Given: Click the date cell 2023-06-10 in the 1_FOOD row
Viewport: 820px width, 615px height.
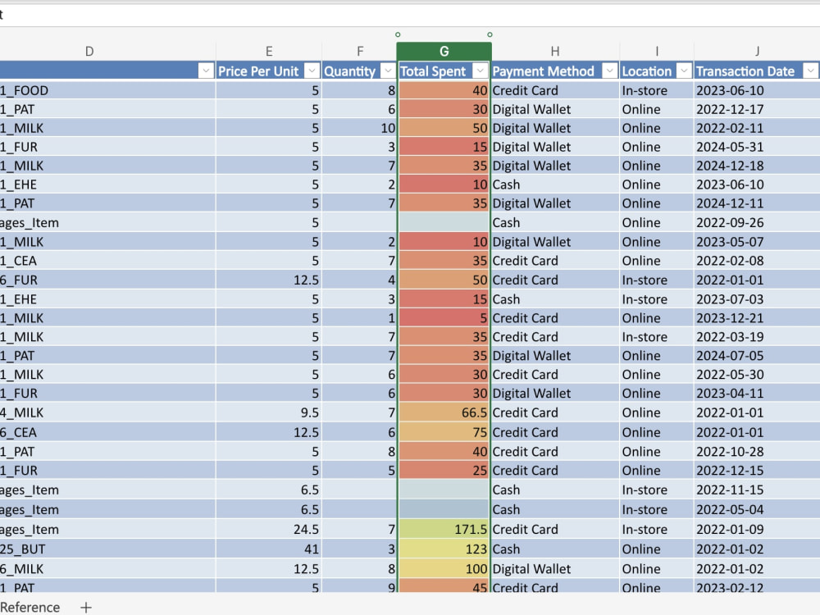Looking at the screenshot, I should click(x=757, y=90).
